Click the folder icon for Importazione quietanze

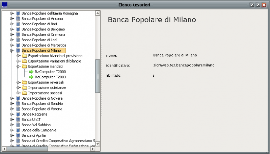click(24, 88)
